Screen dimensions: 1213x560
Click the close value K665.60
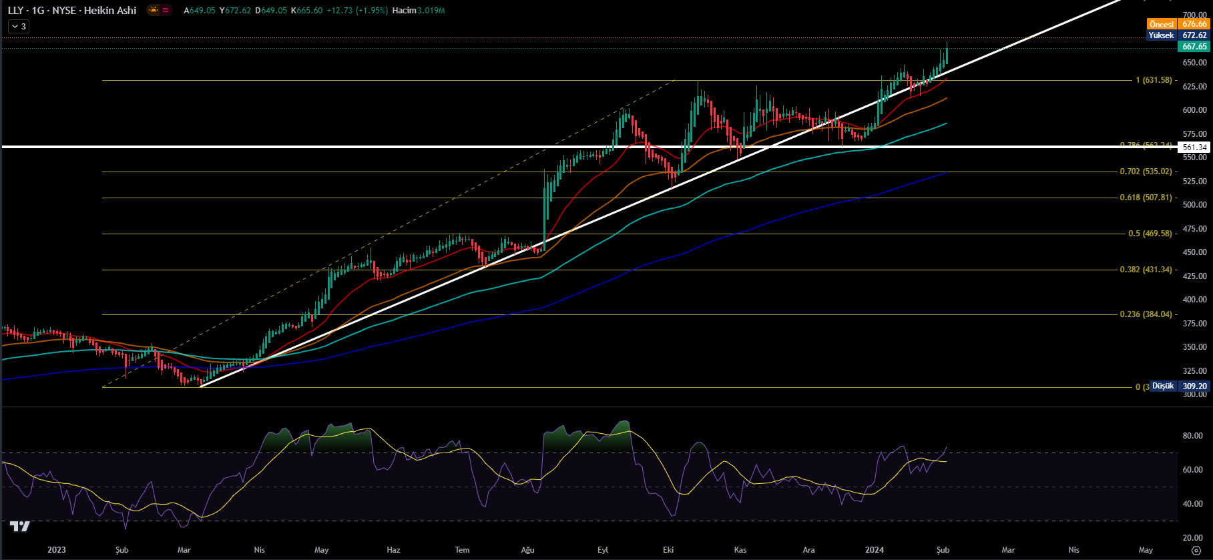pyautogui.click(x=307, y=11)
